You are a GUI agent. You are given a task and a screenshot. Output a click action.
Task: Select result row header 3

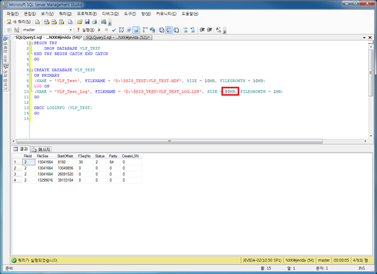click(17, 174)
